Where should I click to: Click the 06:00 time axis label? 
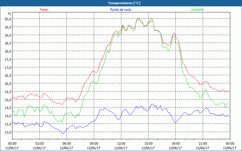tap(67, 143)
